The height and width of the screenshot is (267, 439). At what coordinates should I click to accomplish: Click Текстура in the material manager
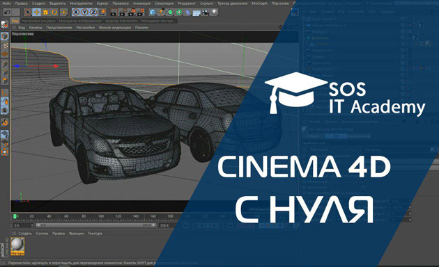point(95,234)
